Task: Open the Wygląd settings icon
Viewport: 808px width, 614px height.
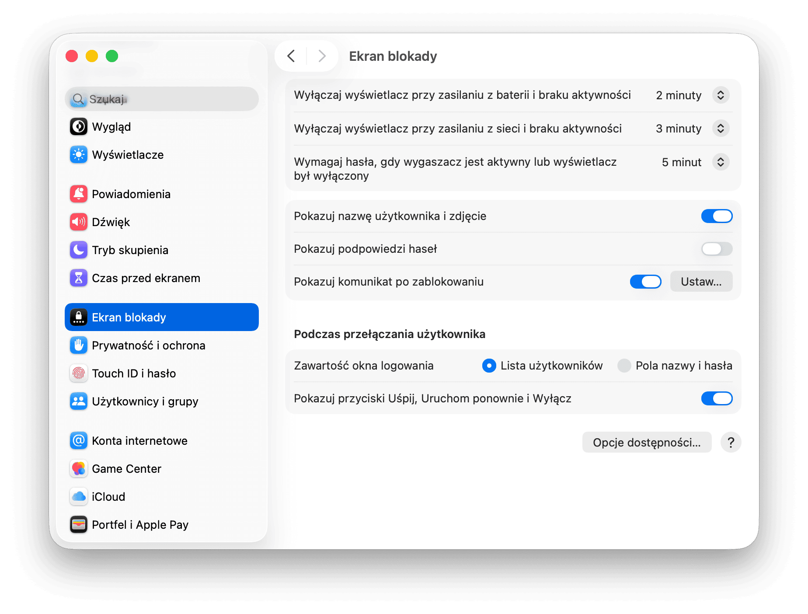Action: pos(79,127)
